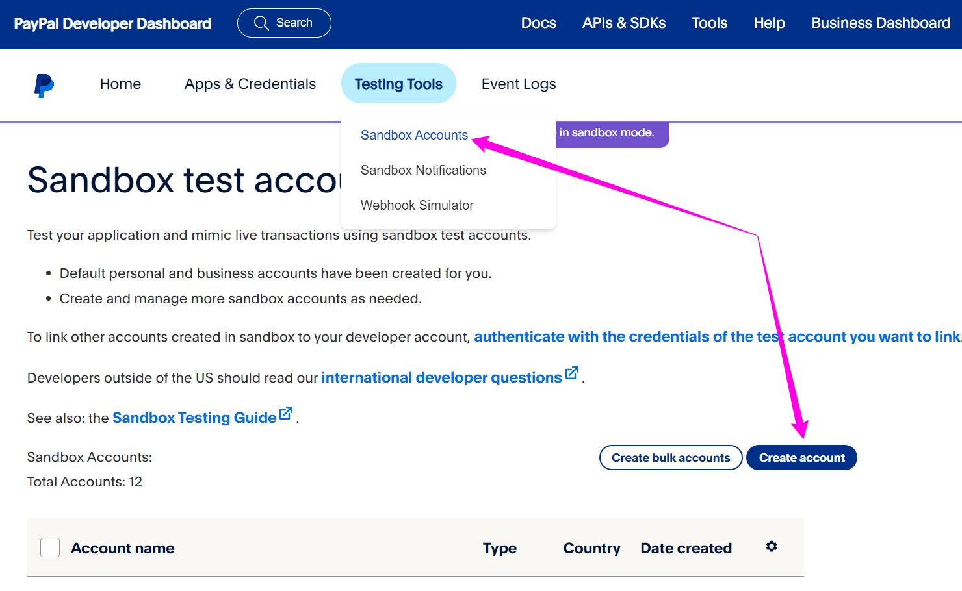Choose Sandbox Notifications from the menu
This screenshot has height=591, width=962.
[423, 170]
